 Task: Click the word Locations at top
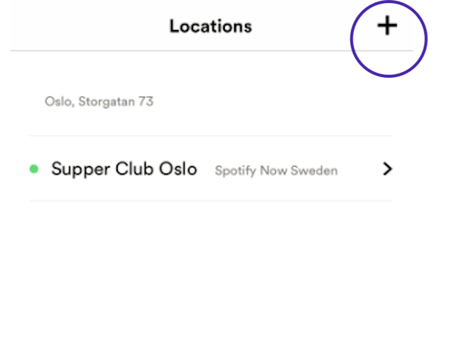[210, 26]
